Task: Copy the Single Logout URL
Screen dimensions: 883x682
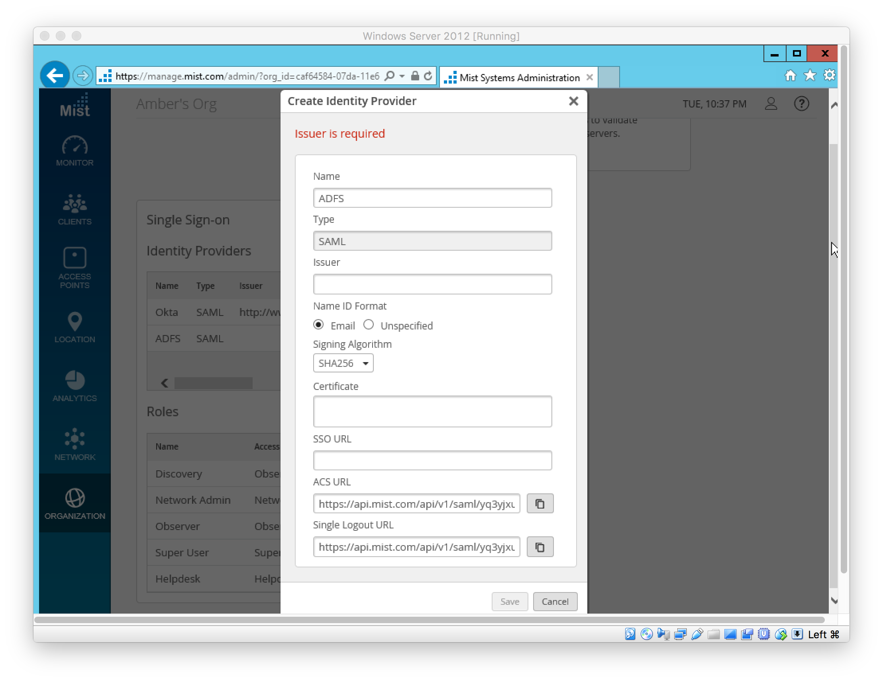Action: click(540, 547)
